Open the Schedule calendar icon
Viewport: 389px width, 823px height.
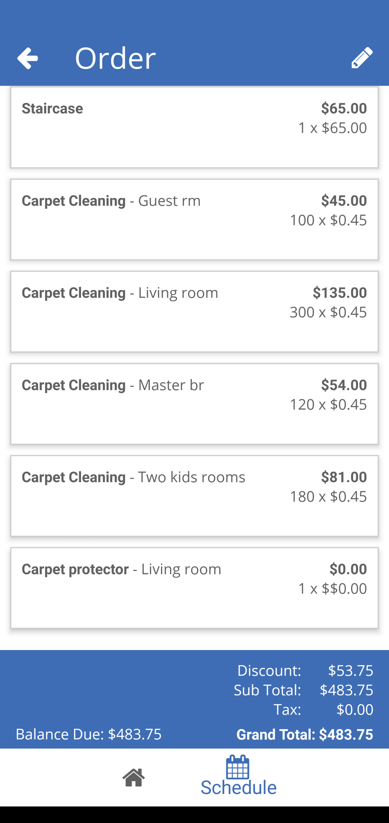click(x=238, y=766)
